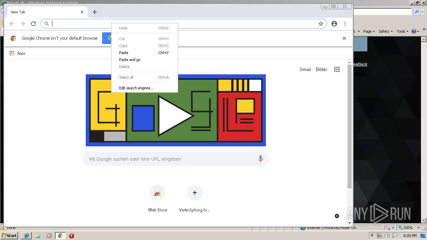Open the Gmail link

point(305,69)
